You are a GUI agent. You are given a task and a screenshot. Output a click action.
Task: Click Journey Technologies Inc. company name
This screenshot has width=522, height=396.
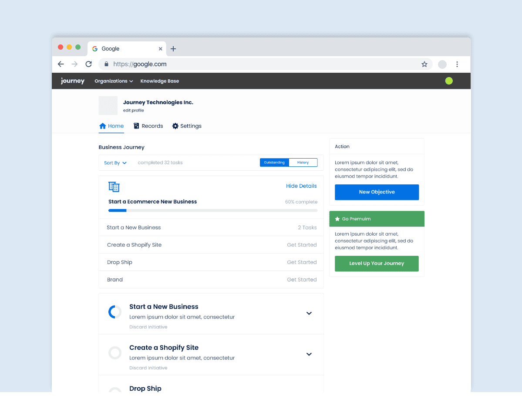pos(158,102)
